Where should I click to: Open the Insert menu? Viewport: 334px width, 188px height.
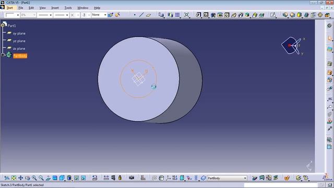55,8
